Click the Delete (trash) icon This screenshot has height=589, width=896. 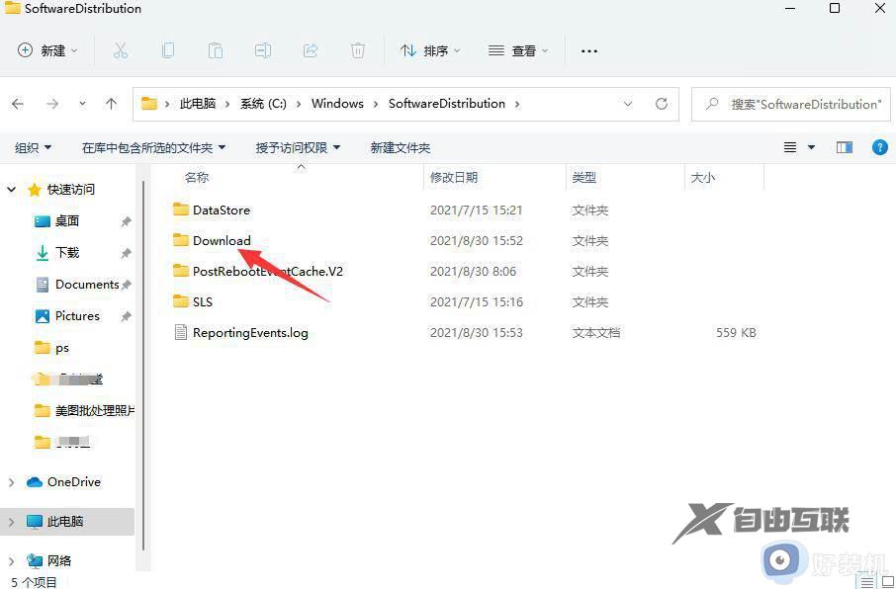point(357,50)
